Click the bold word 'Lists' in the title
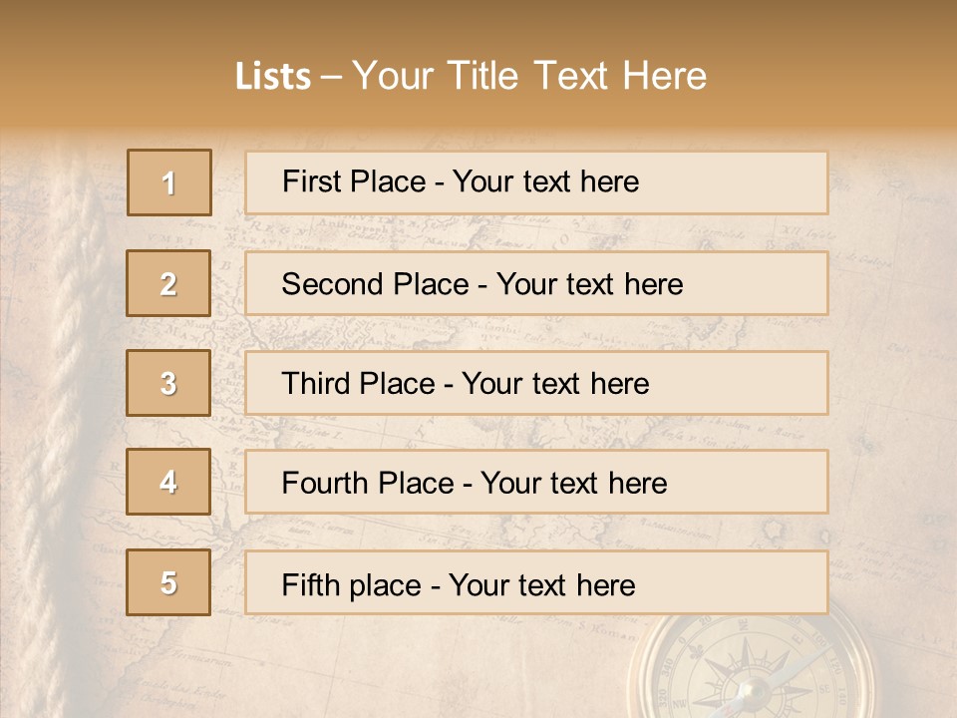The width and height of the screenshot is (957, 718). (x=273, y=76)
